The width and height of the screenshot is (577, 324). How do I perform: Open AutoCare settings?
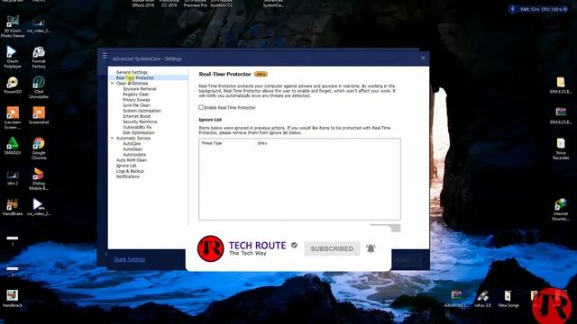[x=132, y=144]
